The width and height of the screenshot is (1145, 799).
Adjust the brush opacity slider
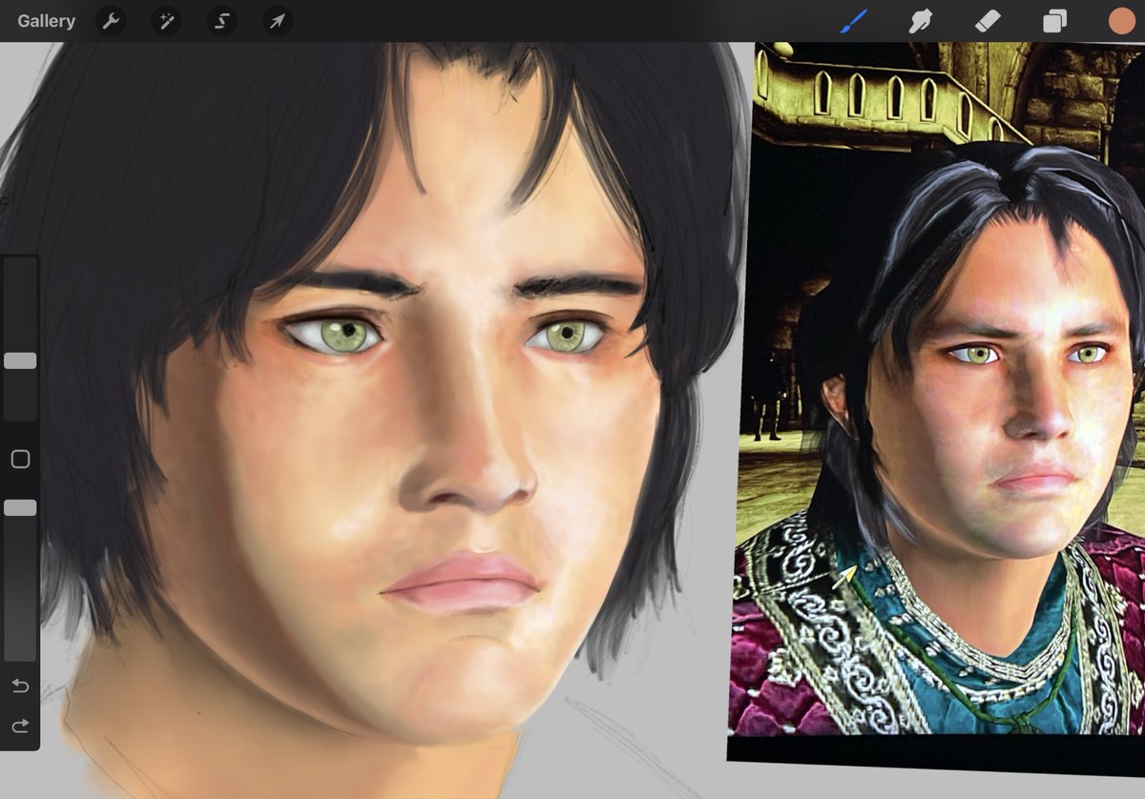click(20, 508)
